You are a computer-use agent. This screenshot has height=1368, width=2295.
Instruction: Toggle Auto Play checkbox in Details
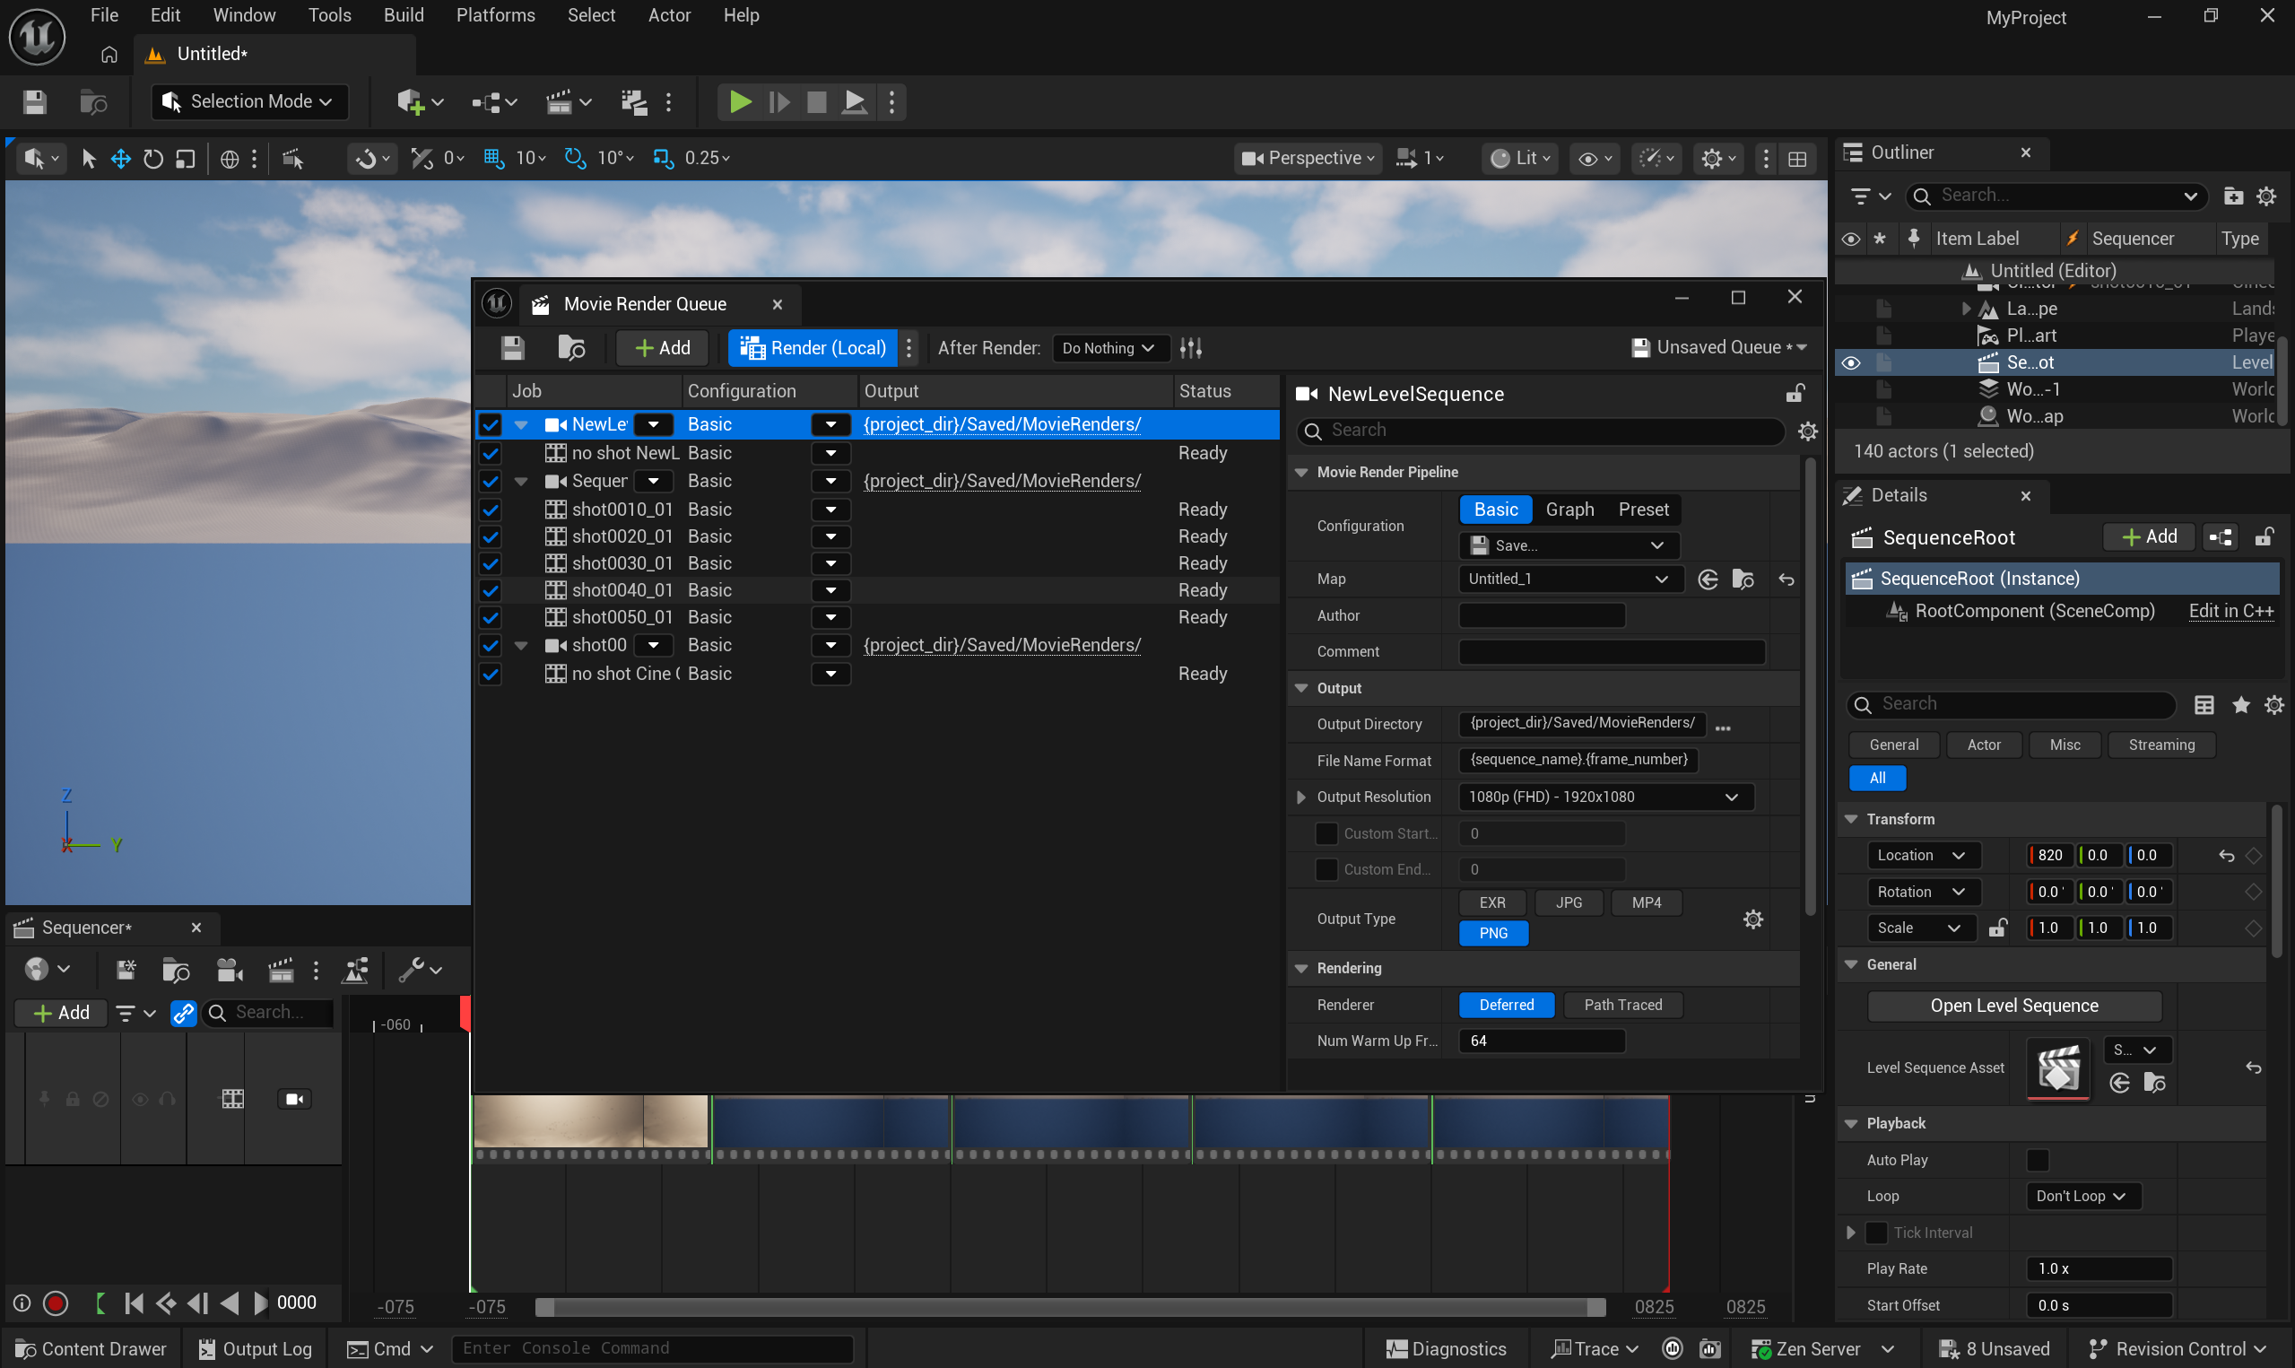click(2037, 1160)
